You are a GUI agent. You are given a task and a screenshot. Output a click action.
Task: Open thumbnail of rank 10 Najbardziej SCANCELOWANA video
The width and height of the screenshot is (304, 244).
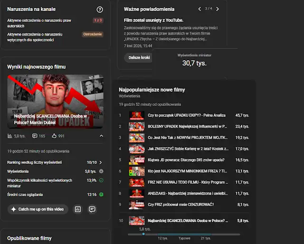pos(137,221)
